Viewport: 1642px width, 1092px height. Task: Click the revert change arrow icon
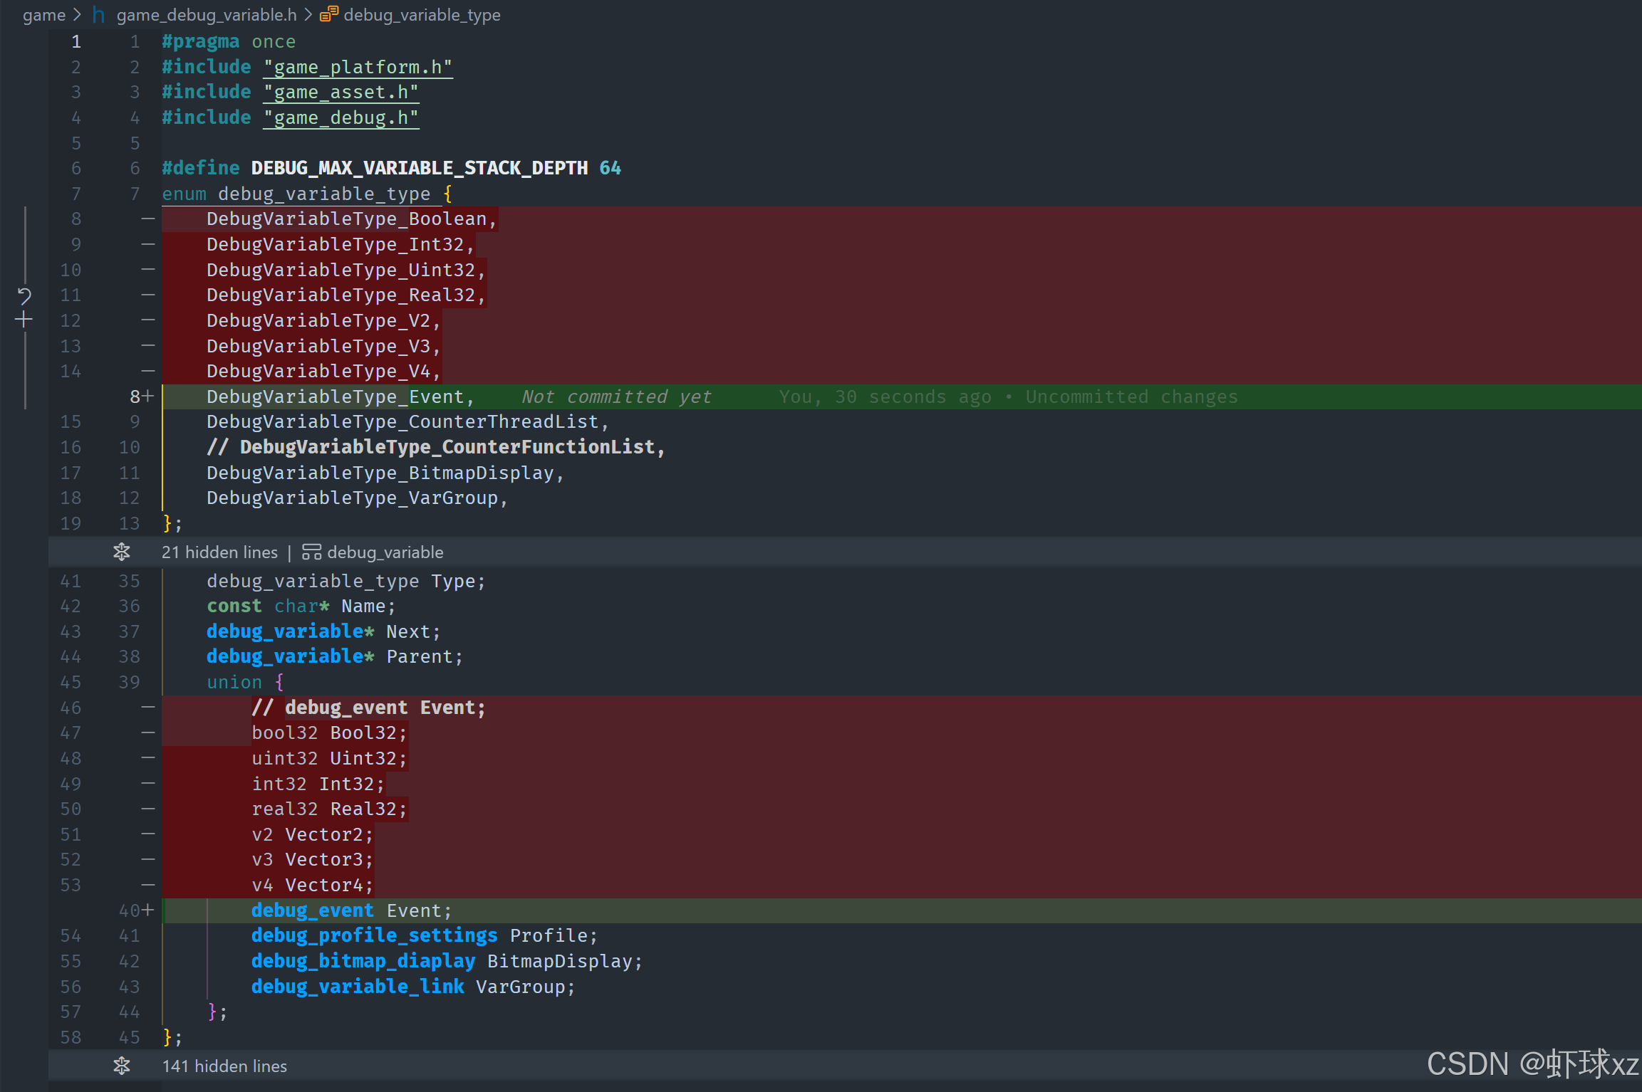click(24, 295)
